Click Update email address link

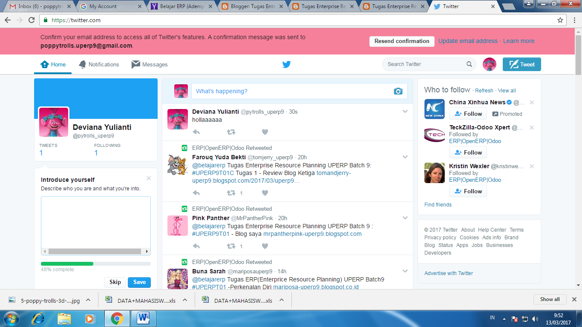point(468,41)
